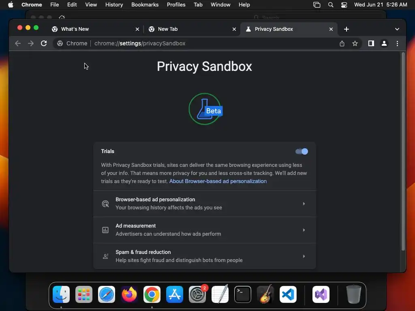
Task: Open a new tab with plus button
Action: [347, 29]
